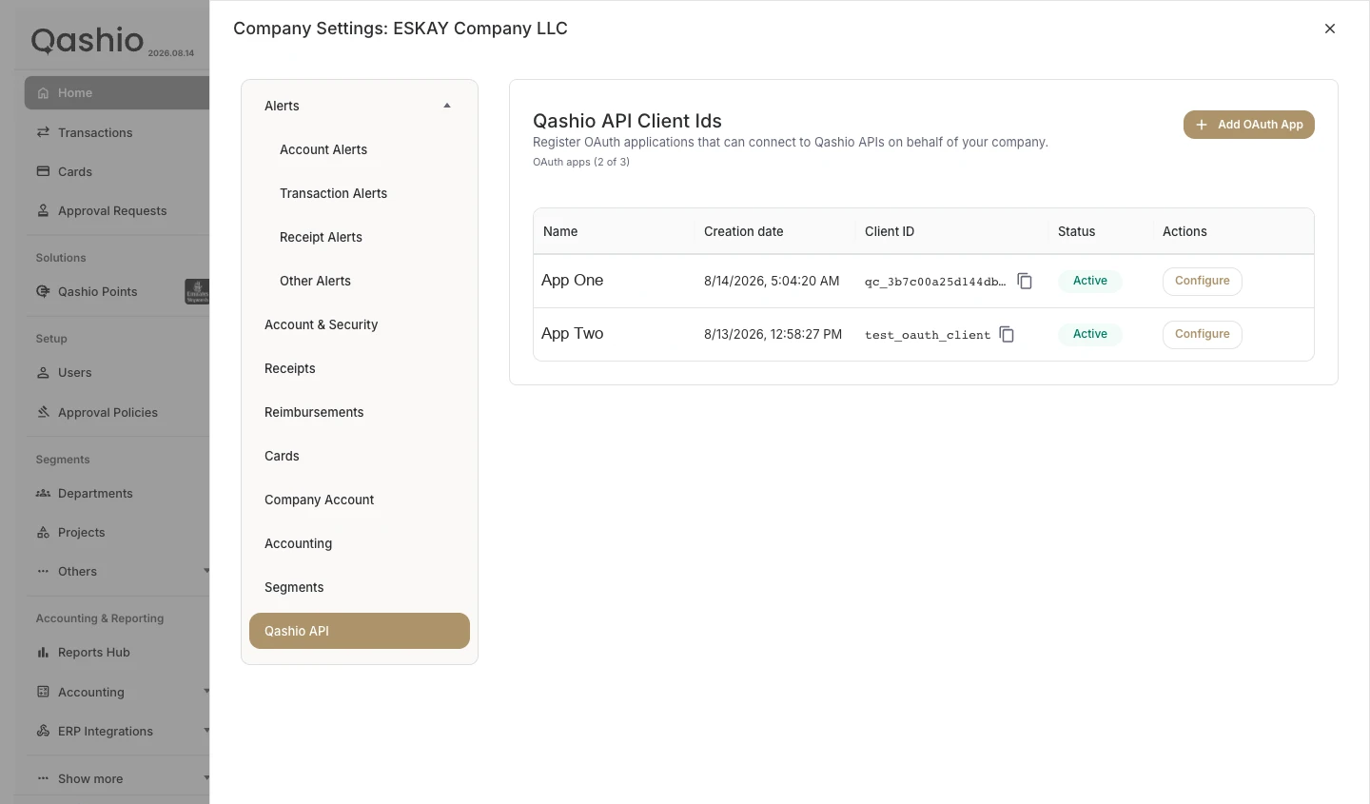This screenshot has width=1370, height=804.
Task: Click the Home icon in sidebar
Action: point(43,93)
